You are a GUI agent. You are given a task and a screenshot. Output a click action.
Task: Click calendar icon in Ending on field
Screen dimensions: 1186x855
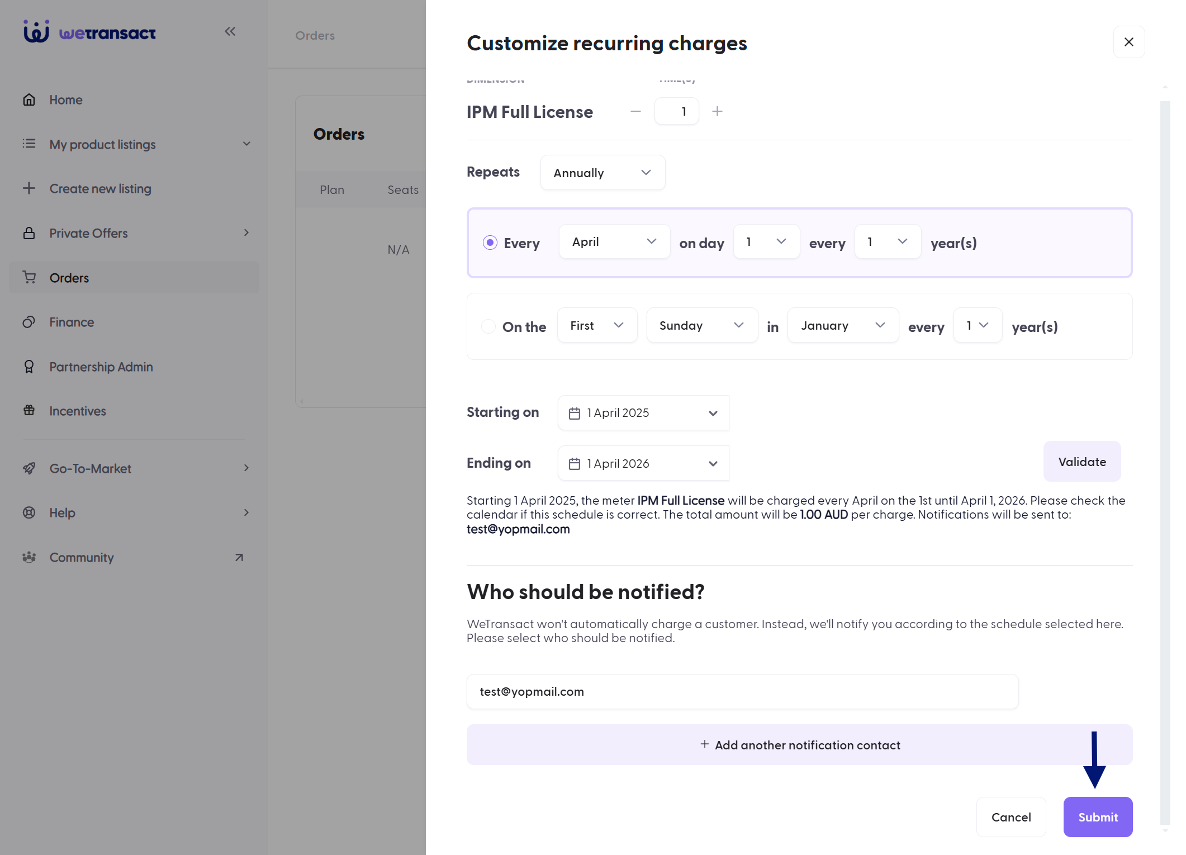tap(575, 464)
